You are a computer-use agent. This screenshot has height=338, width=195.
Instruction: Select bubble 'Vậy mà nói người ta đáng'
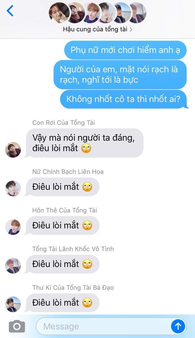[84, 143]
